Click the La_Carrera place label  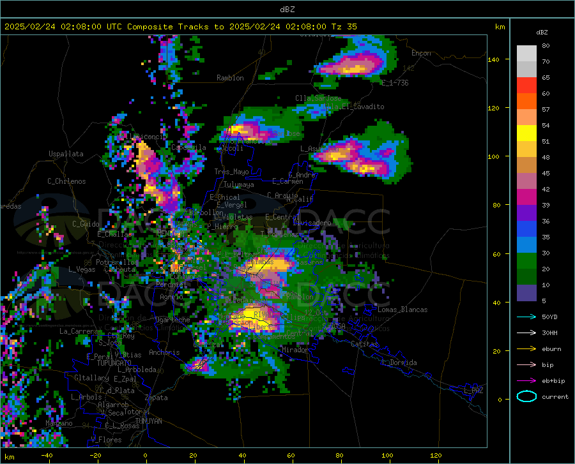click(79, 331)
